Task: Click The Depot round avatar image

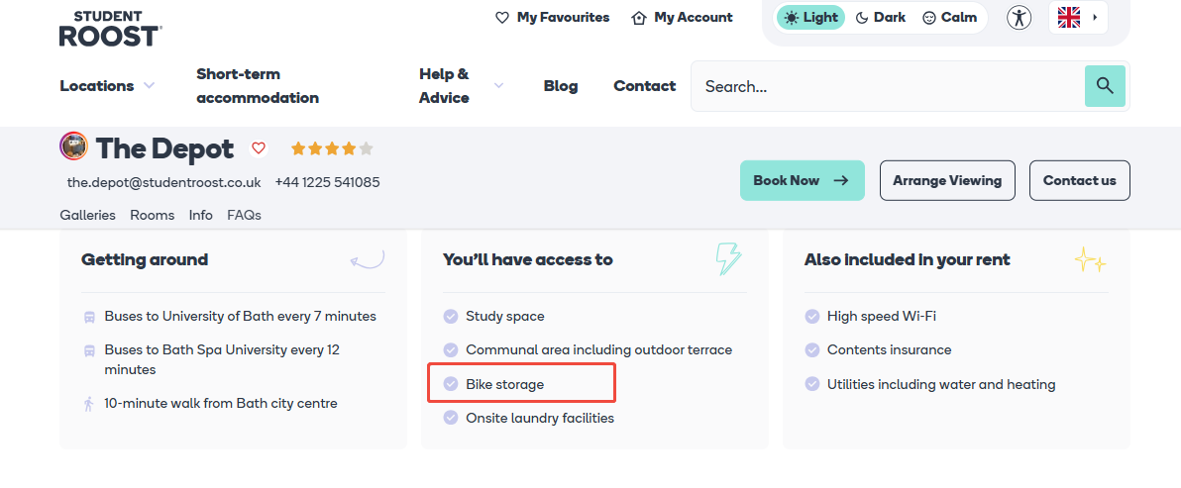Action: pos(74,146)
